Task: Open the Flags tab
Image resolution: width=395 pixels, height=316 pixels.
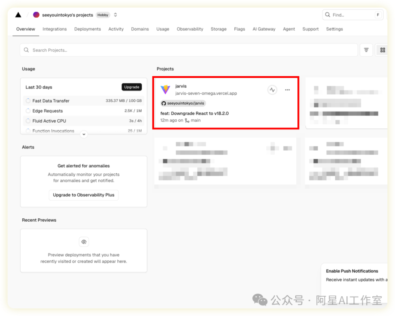Action: coord(239,29)
